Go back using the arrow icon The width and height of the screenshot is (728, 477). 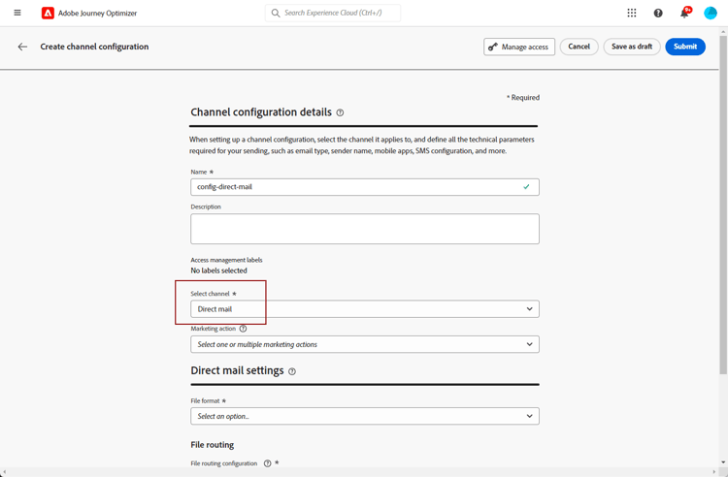point(22,47)
